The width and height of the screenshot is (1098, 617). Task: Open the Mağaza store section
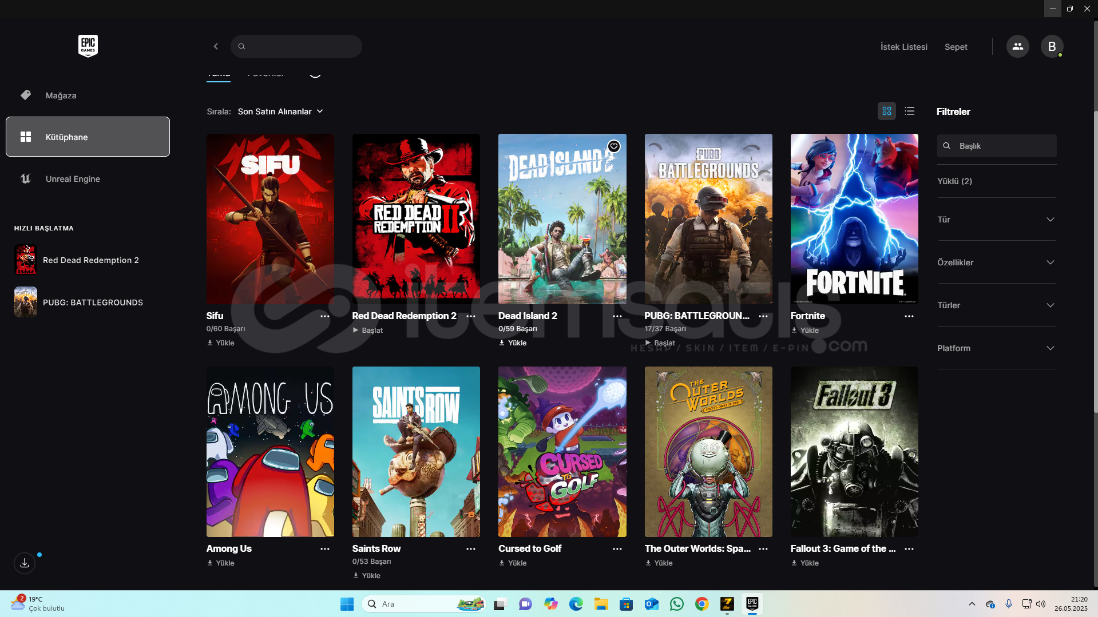coord(88,95)
